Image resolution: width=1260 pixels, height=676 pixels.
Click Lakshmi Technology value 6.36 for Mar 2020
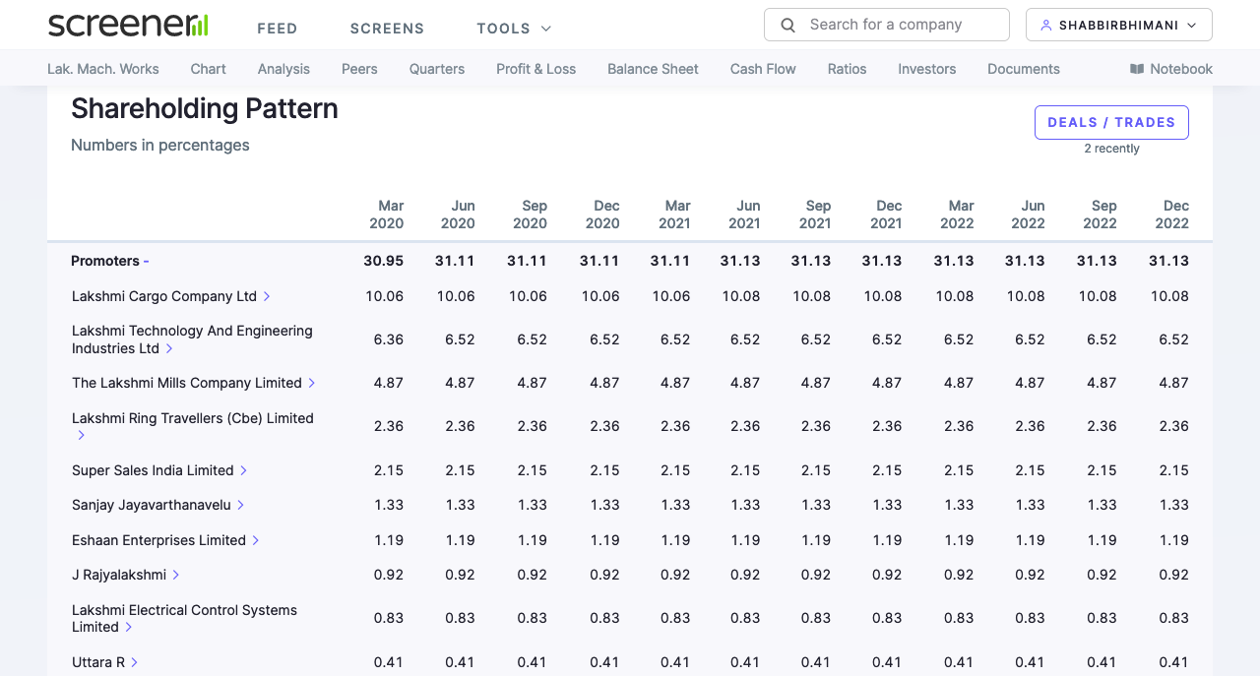click(389, 339)
